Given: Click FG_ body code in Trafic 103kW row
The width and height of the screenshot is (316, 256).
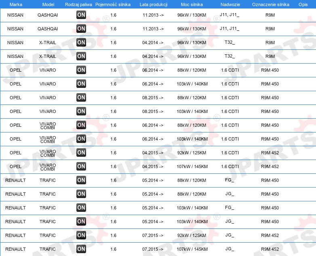Looking at the screenshot, I should click(230, 207).
